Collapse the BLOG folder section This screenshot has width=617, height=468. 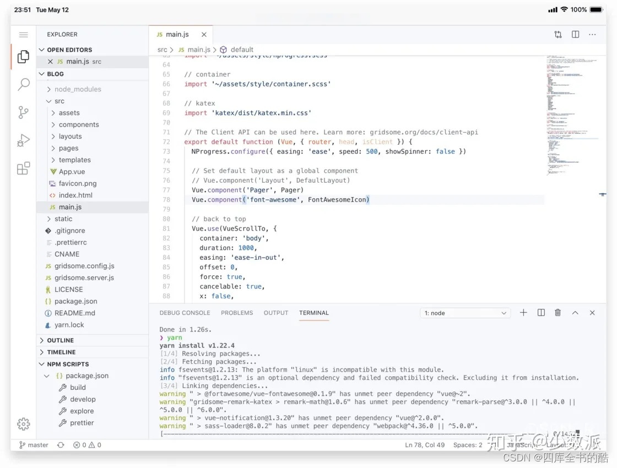[x=93, y=74]
